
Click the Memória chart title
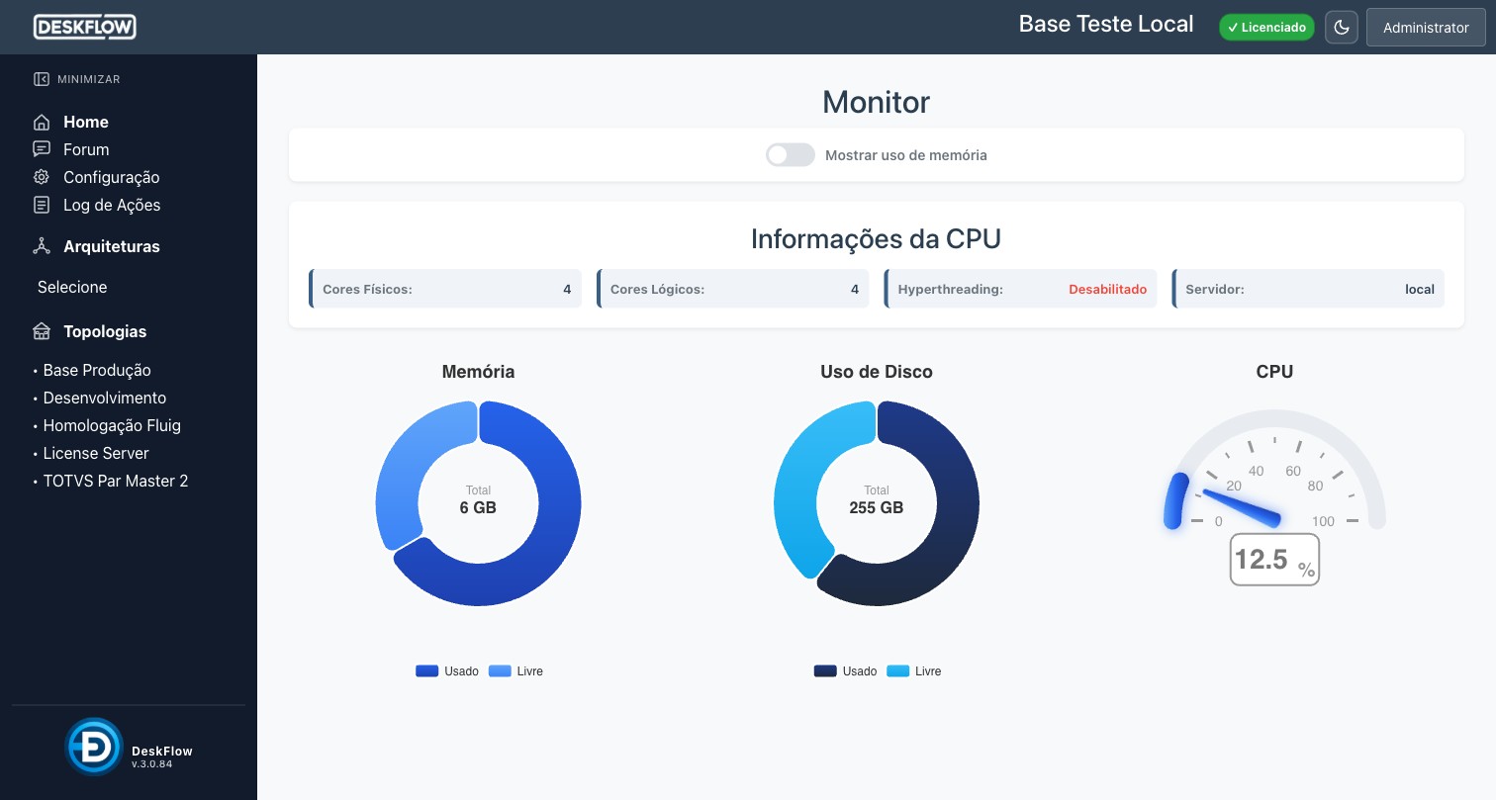click(x=478, y=372)
